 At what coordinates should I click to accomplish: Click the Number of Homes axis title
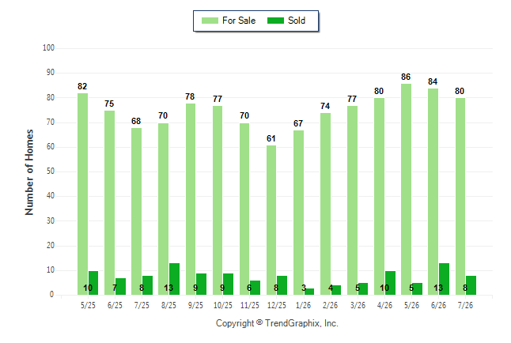coord(29,172)
